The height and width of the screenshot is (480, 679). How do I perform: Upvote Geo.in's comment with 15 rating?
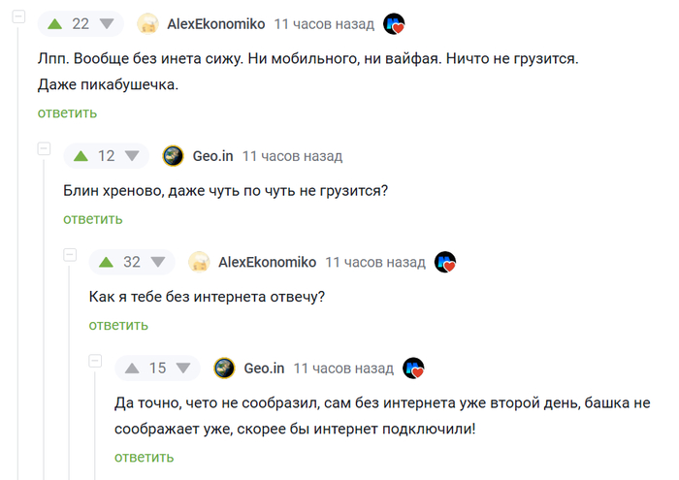(x=132, y=368)
